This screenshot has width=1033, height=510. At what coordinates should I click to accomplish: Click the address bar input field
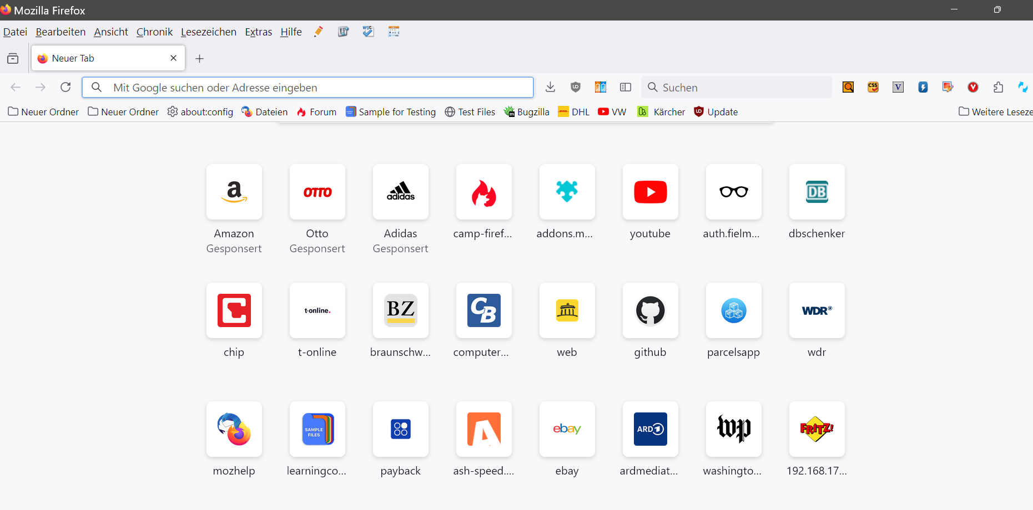pos(308,88)
